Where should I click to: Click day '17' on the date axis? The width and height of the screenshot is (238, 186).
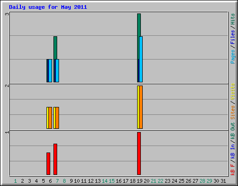126,181
